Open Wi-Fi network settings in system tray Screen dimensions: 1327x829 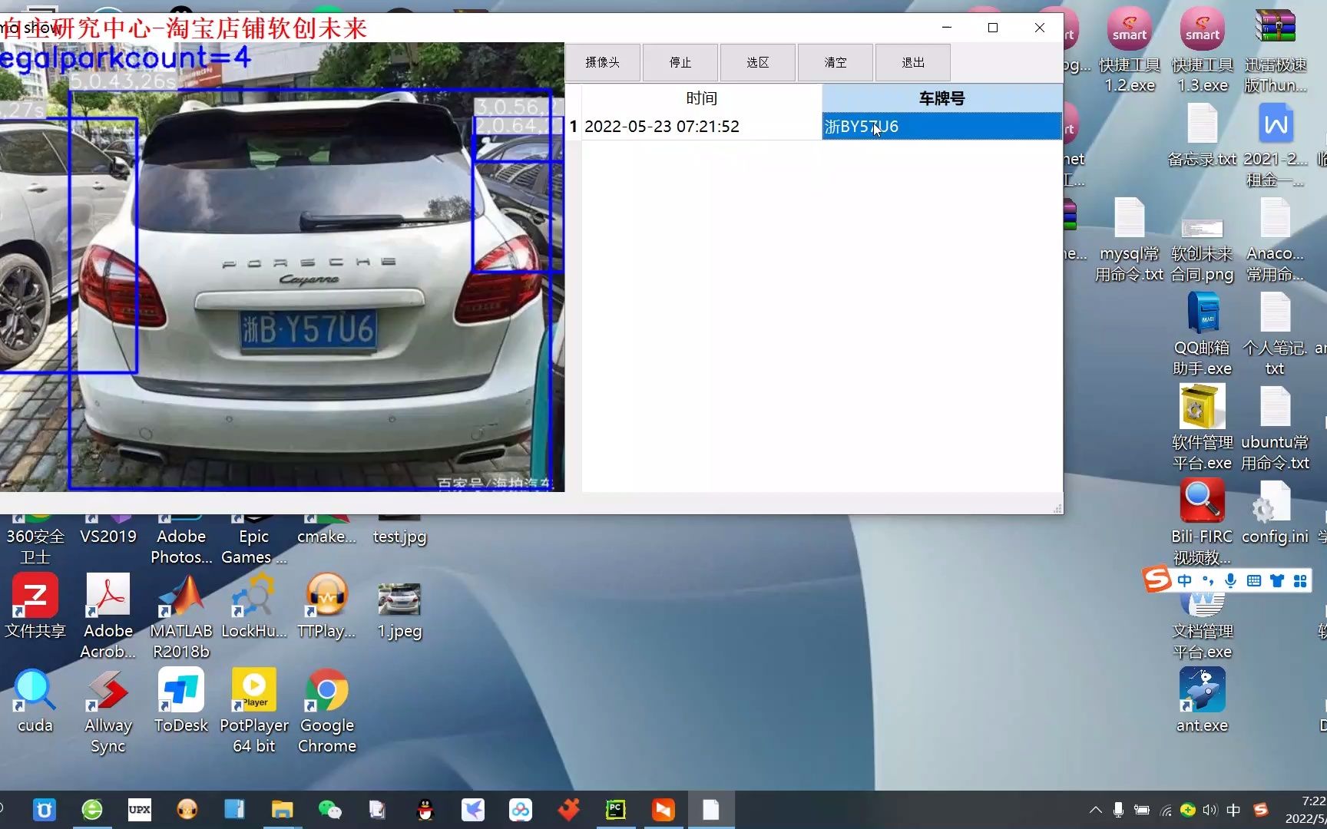tap(1166, 810)
